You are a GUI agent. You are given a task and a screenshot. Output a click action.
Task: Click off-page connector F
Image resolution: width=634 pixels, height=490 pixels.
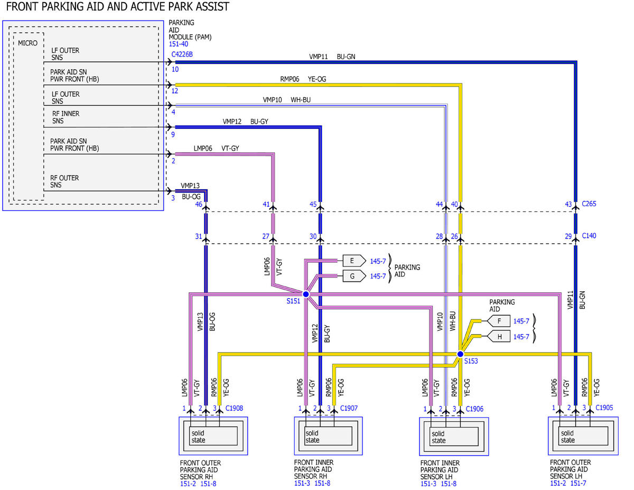[x=498, y=321]
